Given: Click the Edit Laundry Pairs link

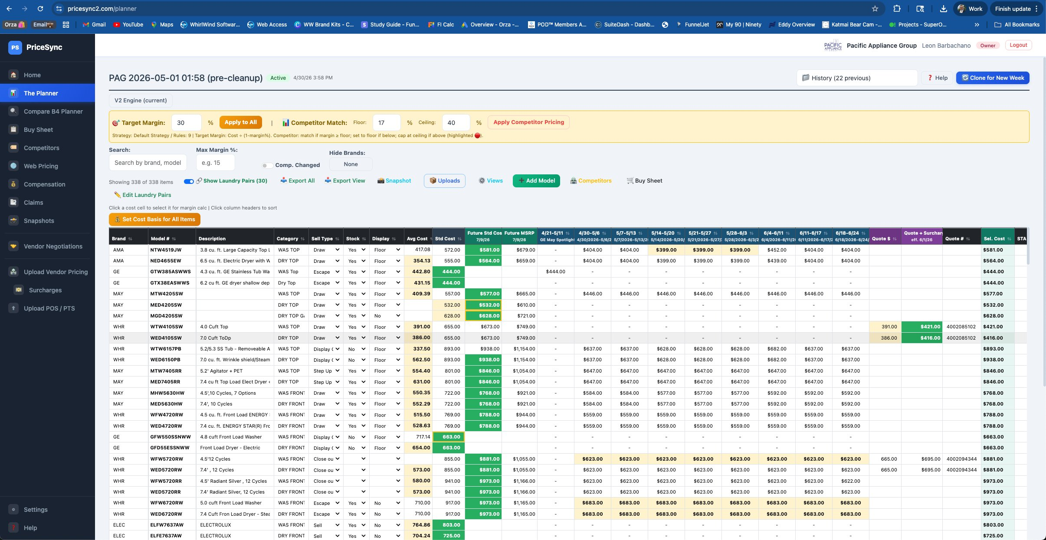Looking at the screenshot, I should click(142, 195).
